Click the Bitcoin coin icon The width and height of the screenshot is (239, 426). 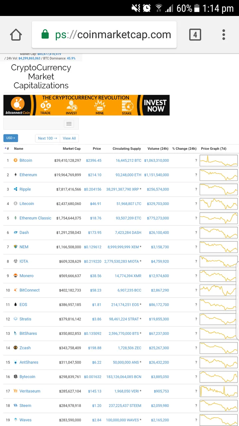[x=15, y=160]
